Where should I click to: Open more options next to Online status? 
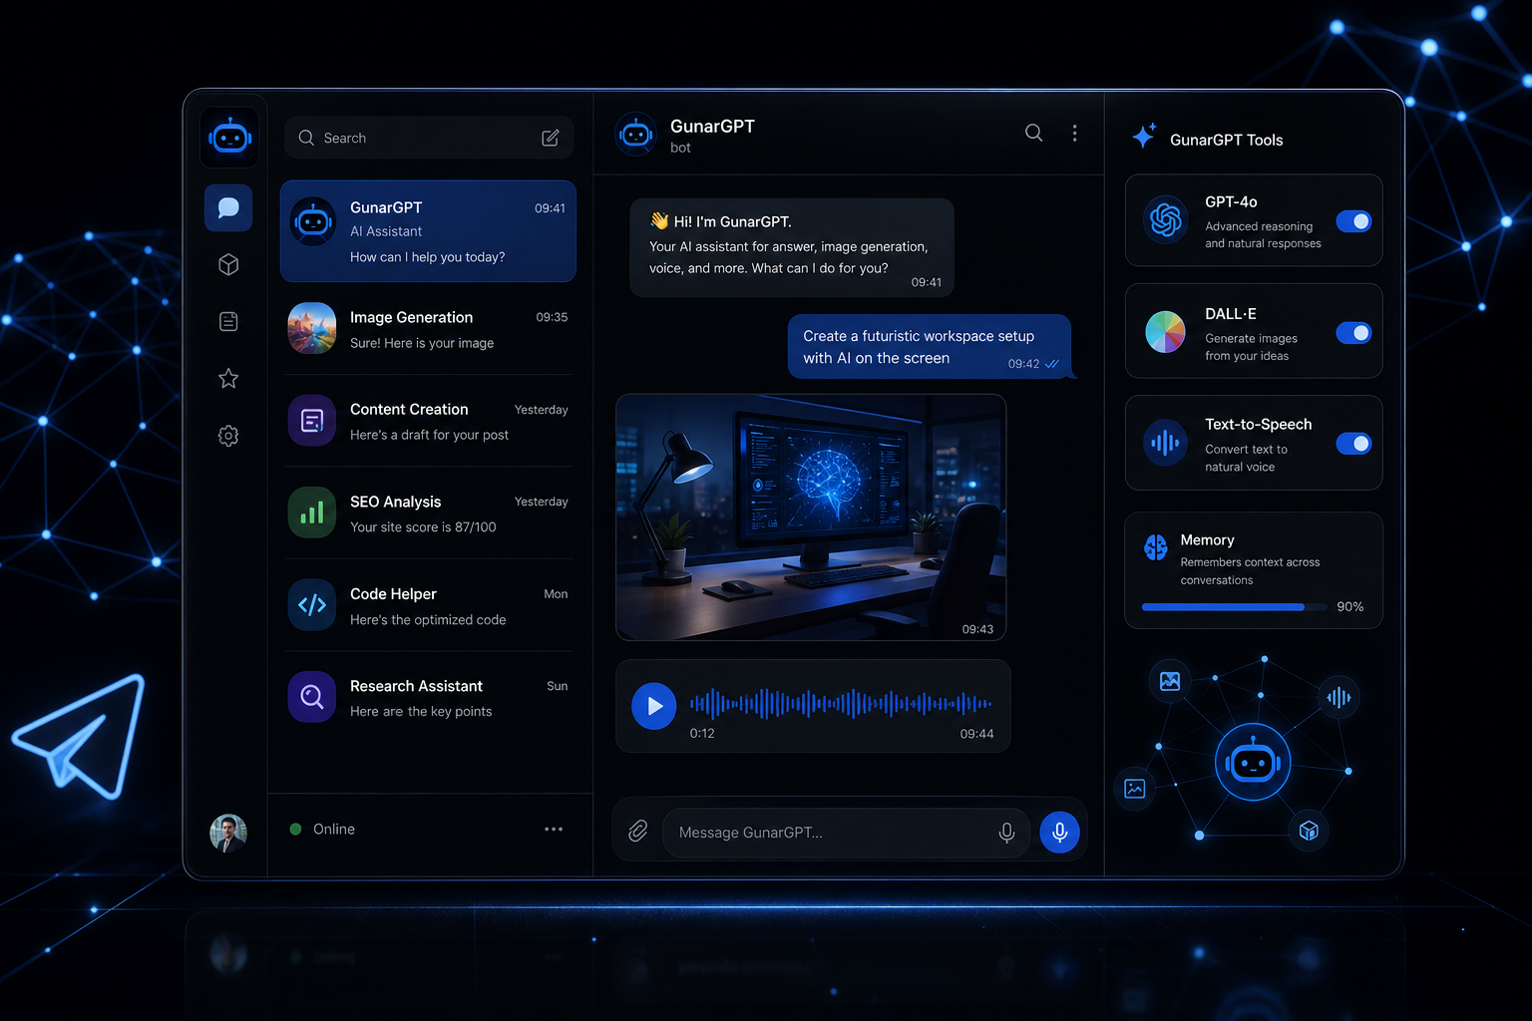pyautogui.click(x=554, y=829)
